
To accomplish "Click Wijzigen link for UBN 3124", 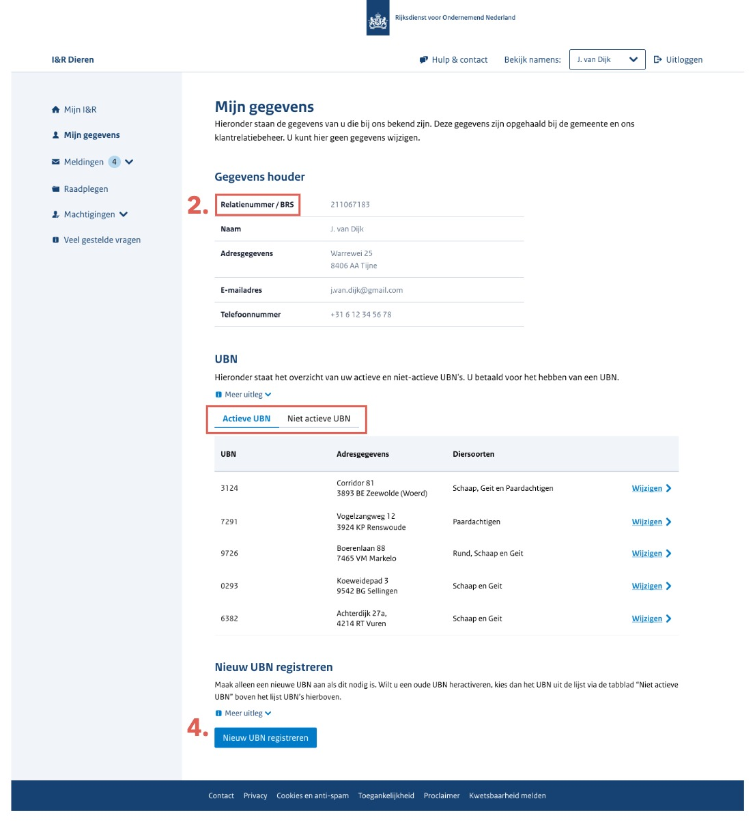I will [x=647, y=488].
